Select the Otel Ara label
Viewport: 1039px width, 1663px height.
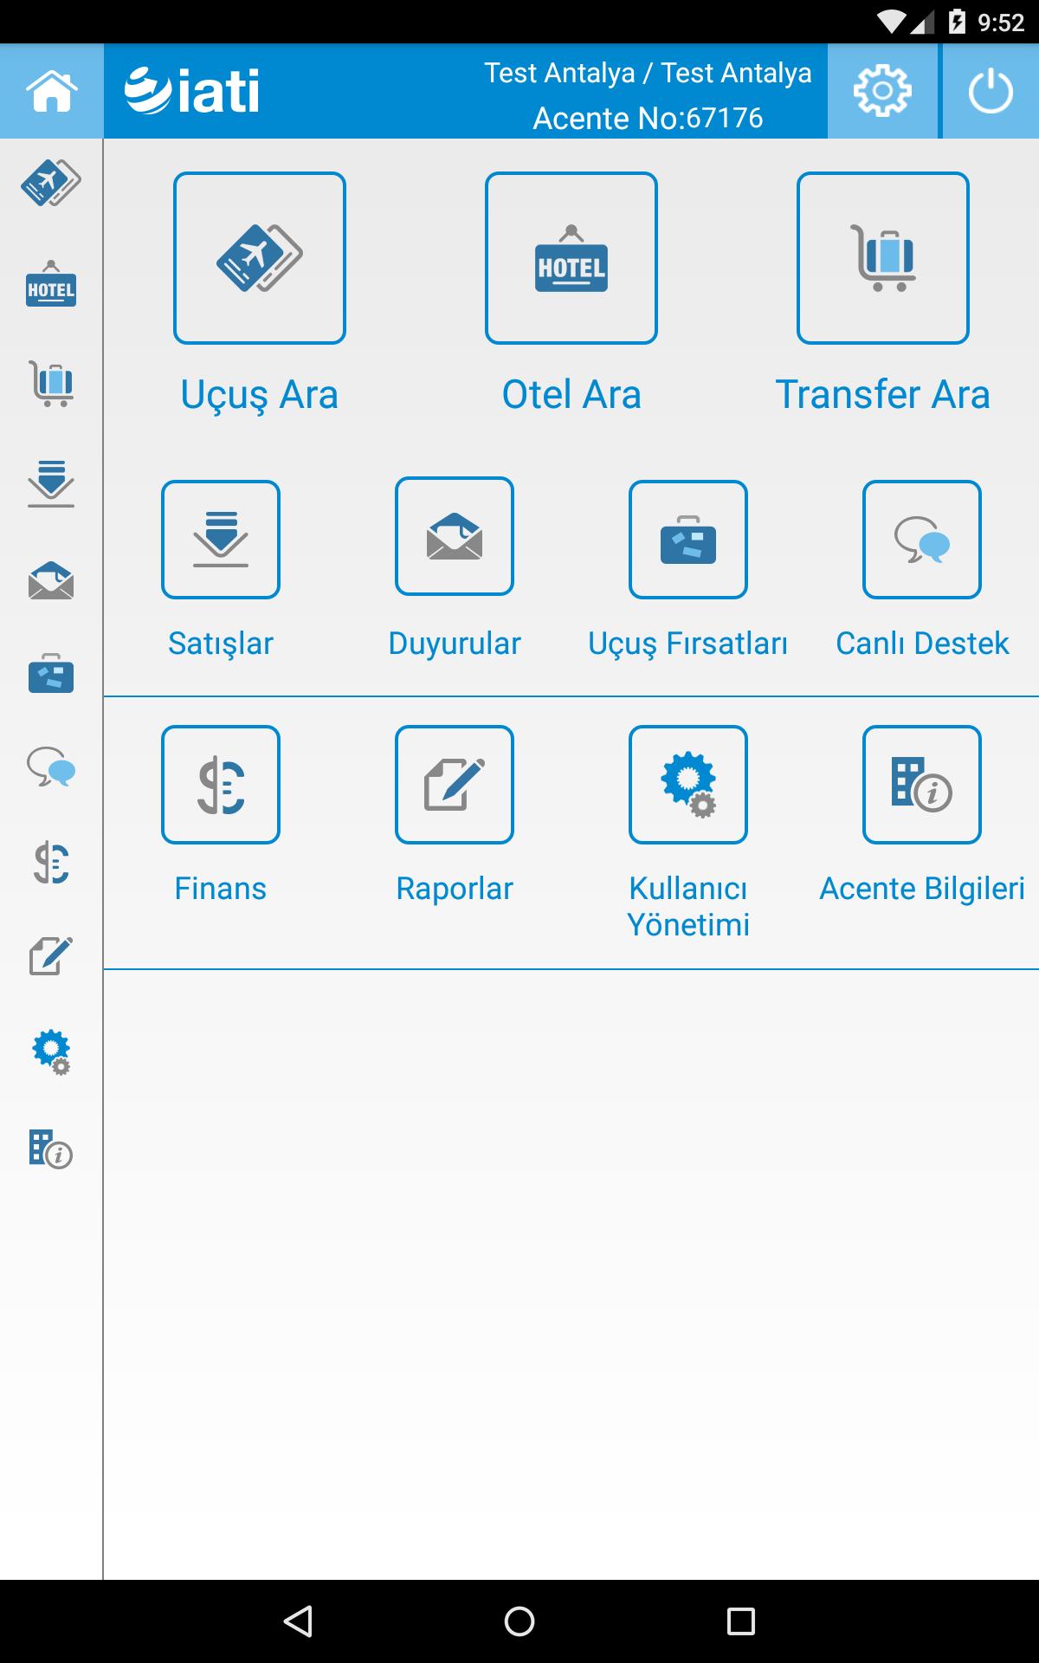pyautogui.click(x=571, y=395)
